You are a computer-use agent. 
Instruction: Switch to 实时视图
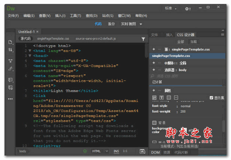point(128,24)
